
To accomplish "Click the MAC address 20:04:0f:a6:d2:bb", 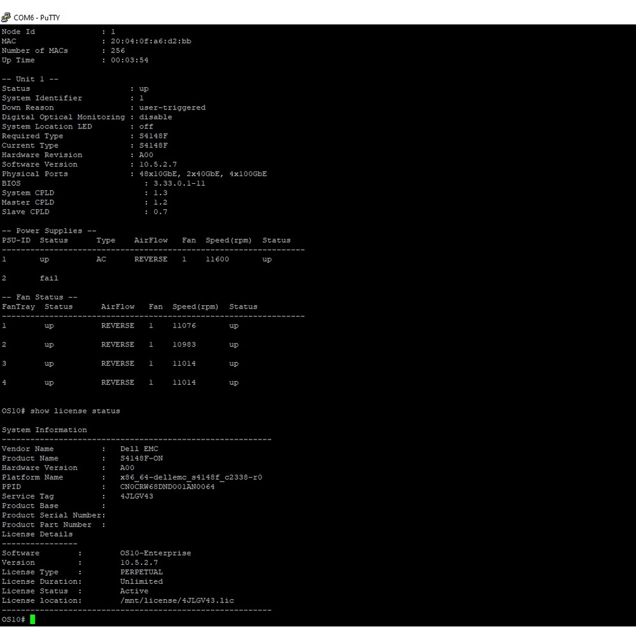I will click(x=151, y=41).
